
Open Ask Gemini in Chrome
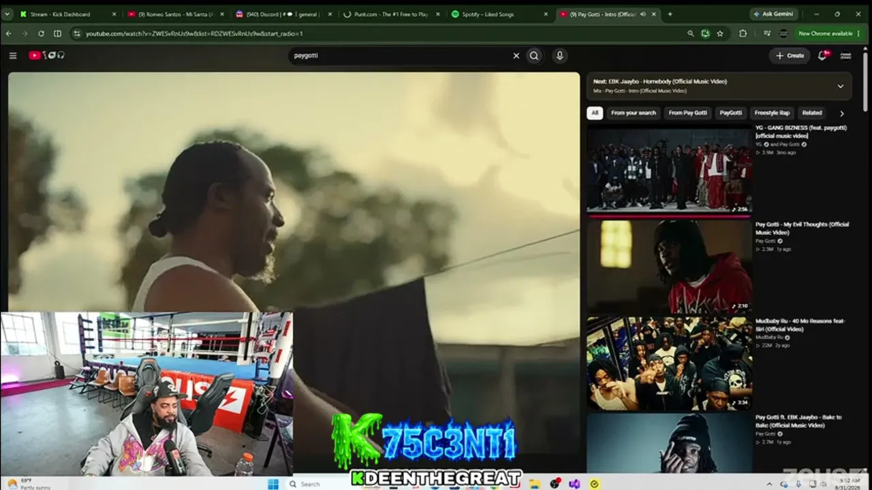773,14
